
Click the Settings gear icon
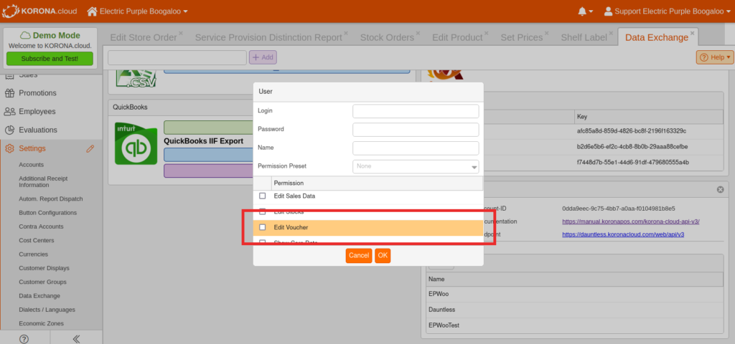[x=9, y=149]
